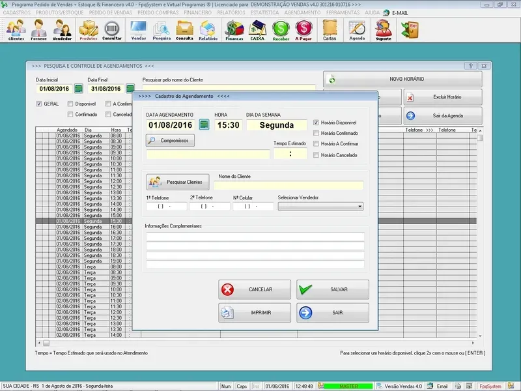521x391 pixels.
Task: Click the Suporte toolbar icon
Action: click(384, 30)
